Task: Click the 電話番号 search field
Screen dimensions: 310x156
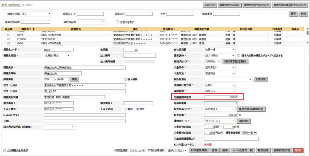Action: point(226,14)
